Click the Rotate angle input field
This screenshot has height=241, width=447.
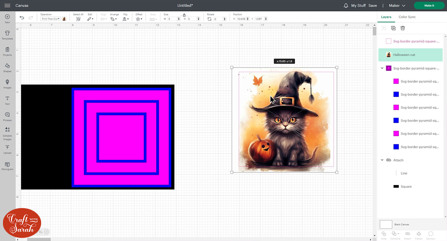(x=219, y=19)
